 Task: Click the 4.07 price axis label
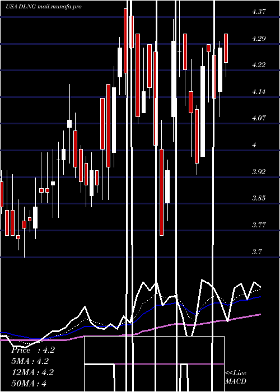click(259, 118)
